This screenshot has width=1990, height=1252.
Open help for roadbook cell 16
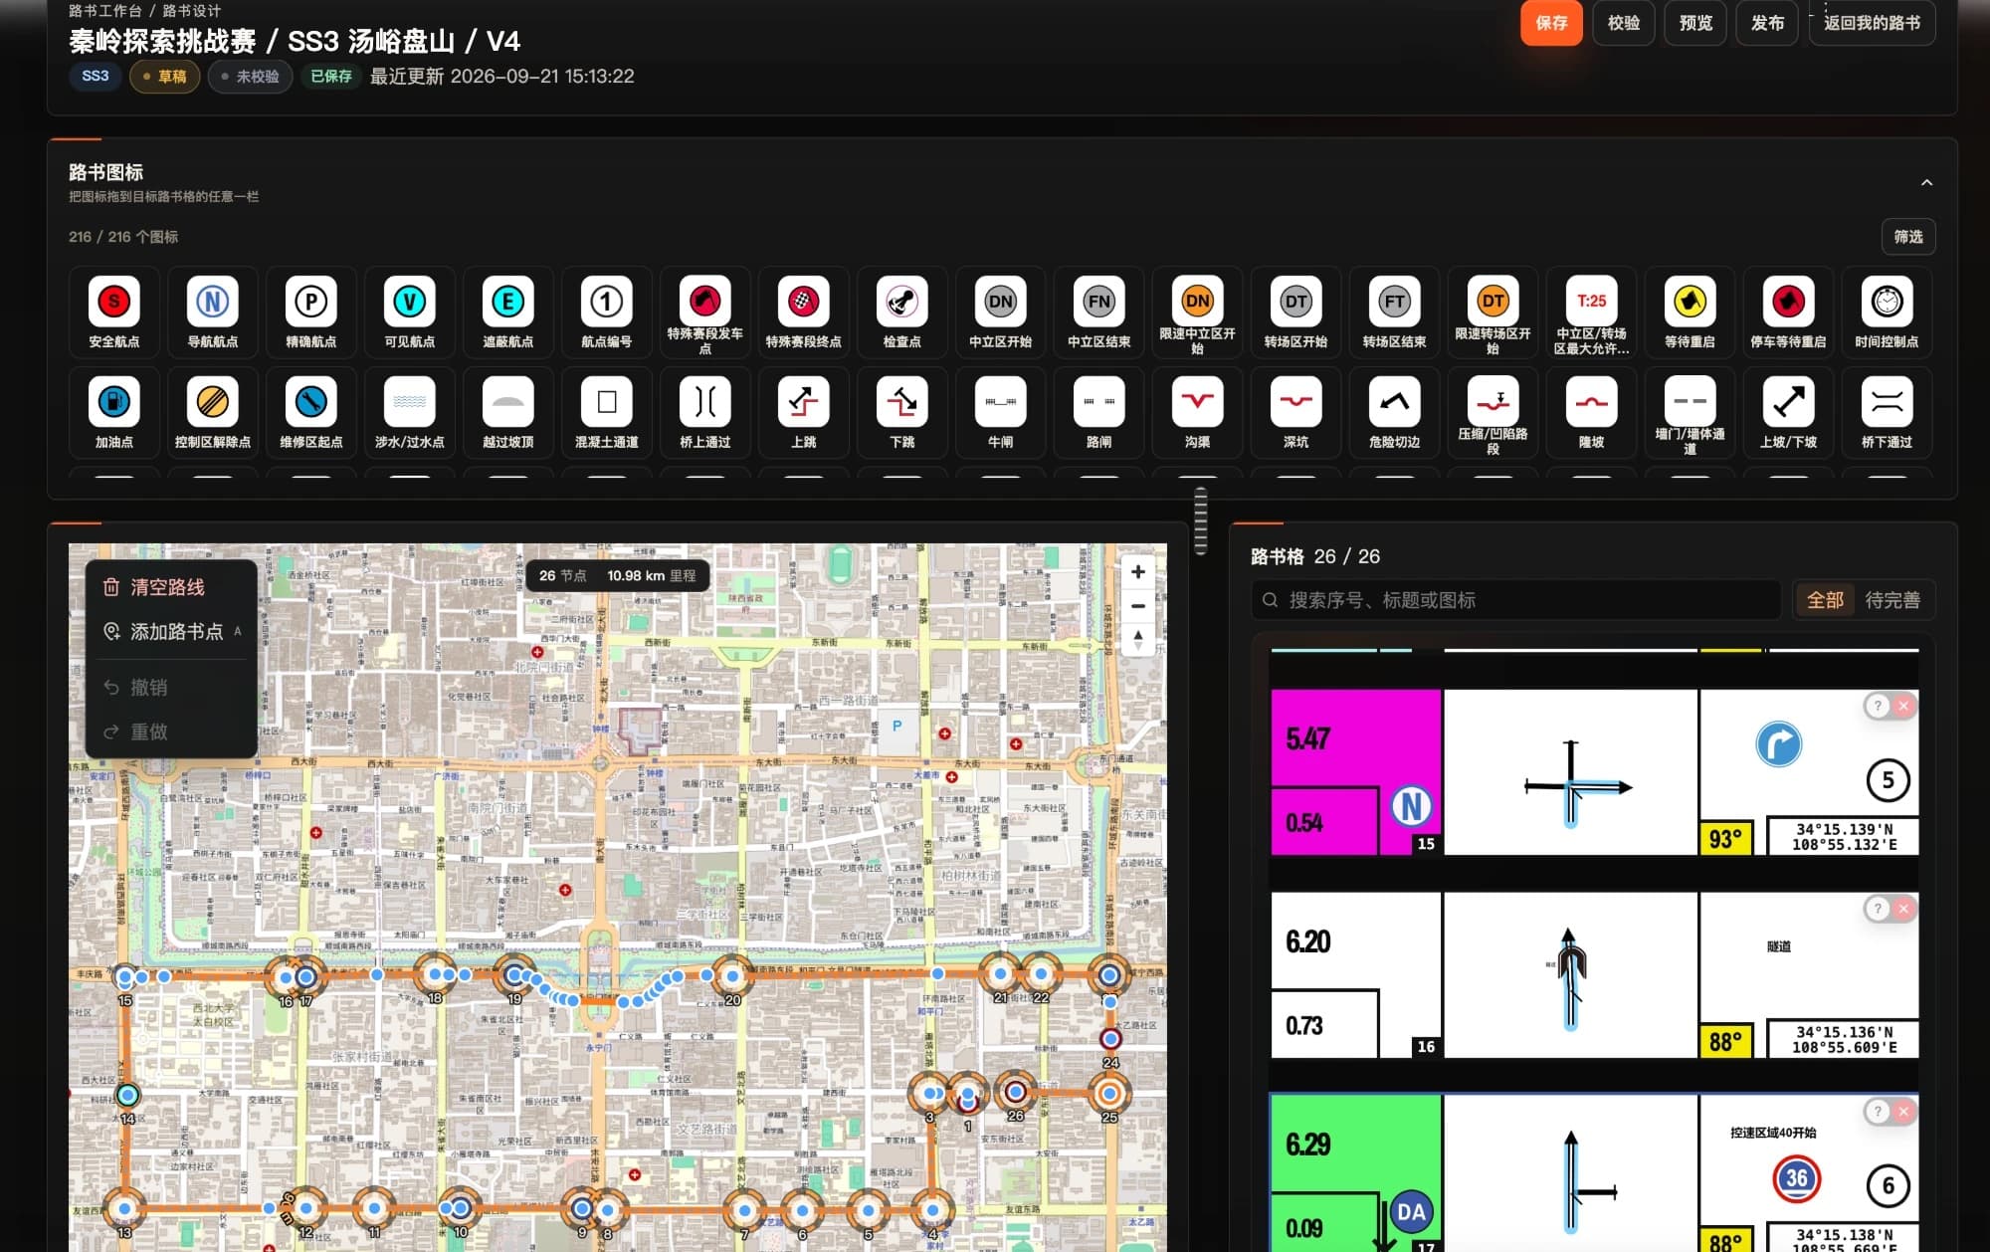tap(1877, 909)
